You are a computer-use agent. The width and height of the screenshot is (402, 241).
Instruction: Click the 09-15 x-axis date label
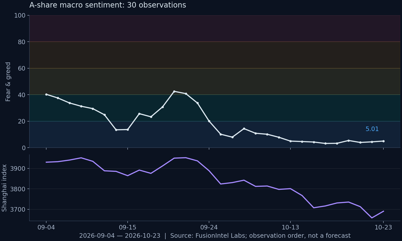point(128,227)
